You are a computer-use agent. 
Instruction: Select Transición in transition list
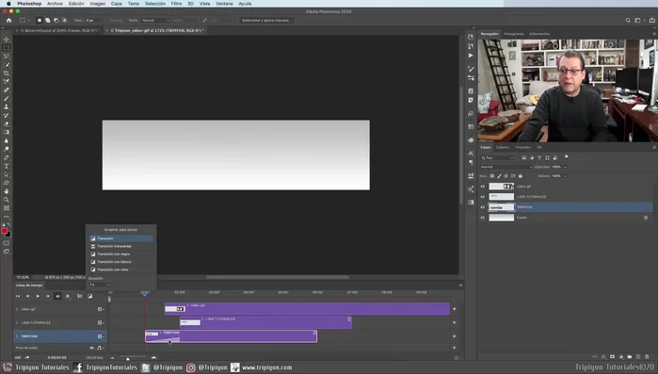point(120,238)
